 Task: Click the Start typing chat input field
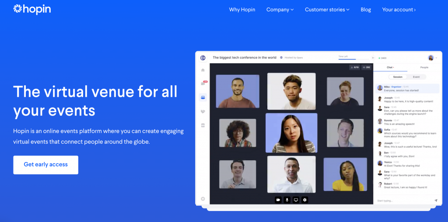click(x=404, y=201)
